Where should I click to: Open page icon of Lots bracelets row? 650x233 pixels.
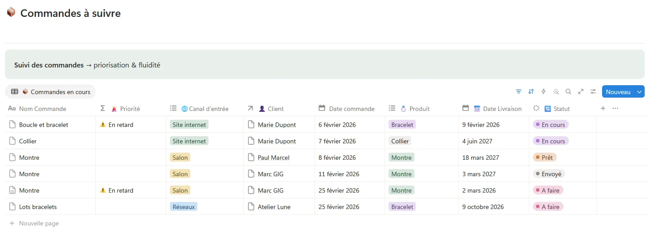12,207
